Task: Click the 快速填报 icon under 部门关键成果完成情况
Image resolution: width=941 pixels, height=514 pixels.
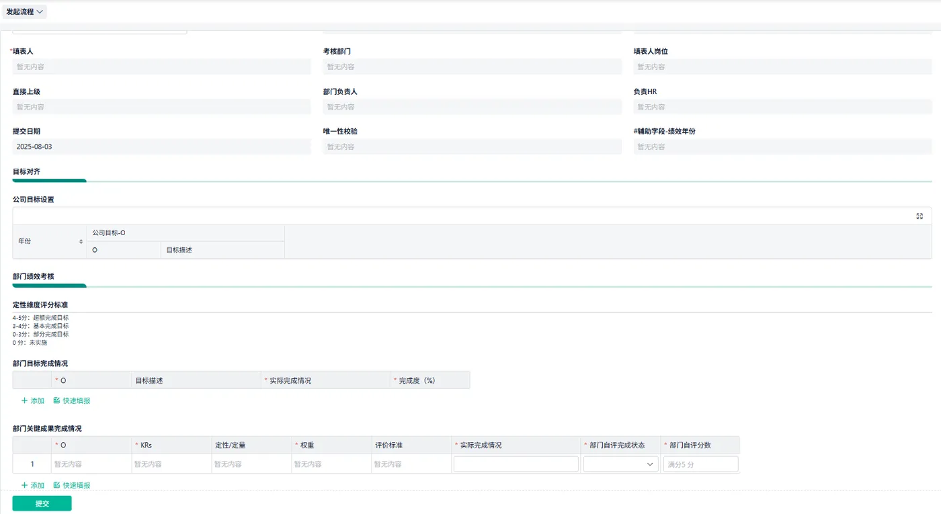Action: [57, 485]
